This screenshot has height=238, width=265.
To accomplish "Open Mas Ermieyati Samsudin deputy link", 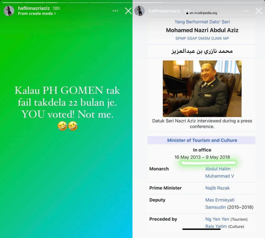I will point(220,203).
